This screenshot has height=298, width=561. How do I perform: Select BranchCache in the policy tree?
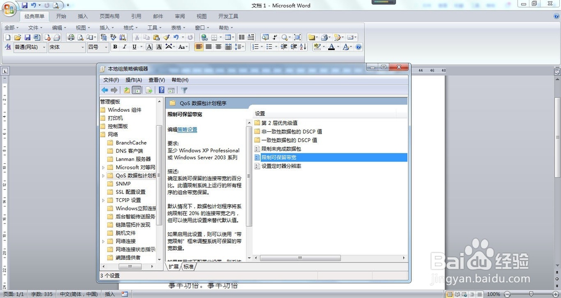[131, 143]
